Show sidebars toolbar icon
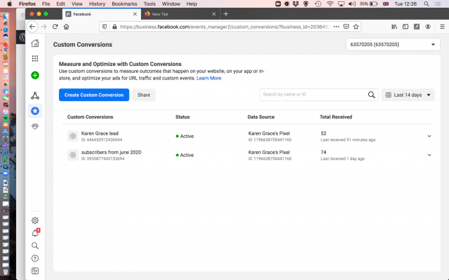Image resolution: width=449 pixels, height=280 pixels. pyautogui.click(x=405, y=27)
